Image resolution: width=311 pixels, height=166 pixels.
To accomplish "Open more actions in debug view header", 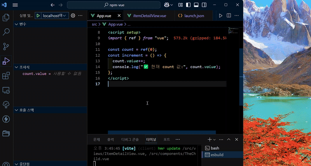I will pyautogui.click(x=80, y=15).
